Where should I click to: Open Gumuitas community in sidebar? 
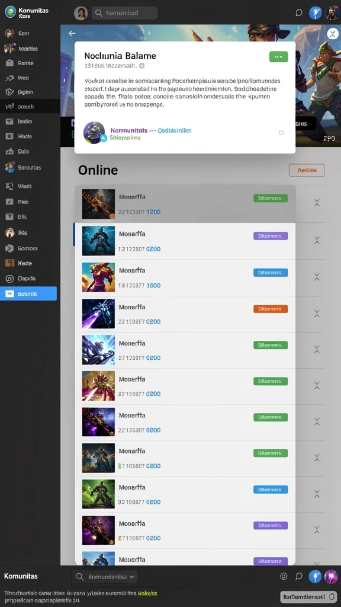pyautogui.click(x=30, y=168)
